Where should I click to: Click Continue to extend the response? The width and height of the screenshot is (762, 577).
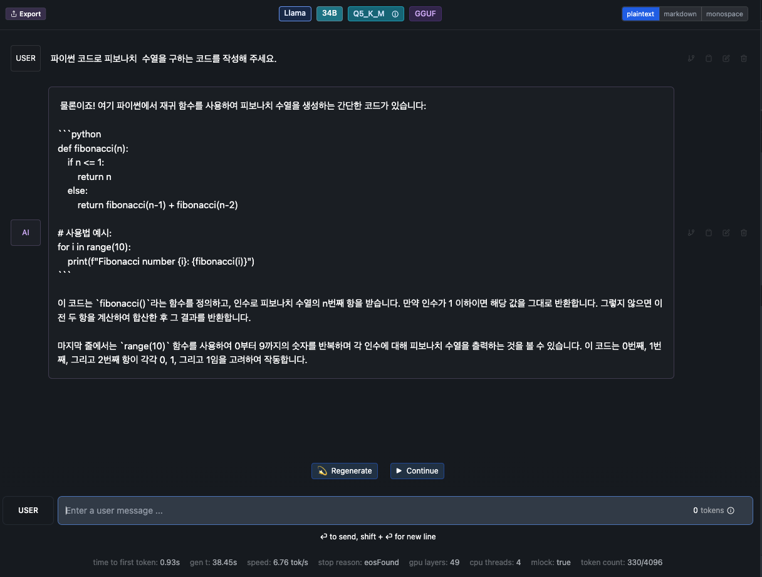[x=417, y=471]
